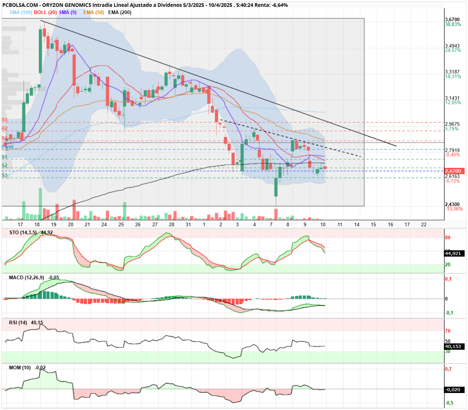This screenshot has width=468, height=410.
Task: Select the -0,5 label on momentum scale
Action: 449,403
